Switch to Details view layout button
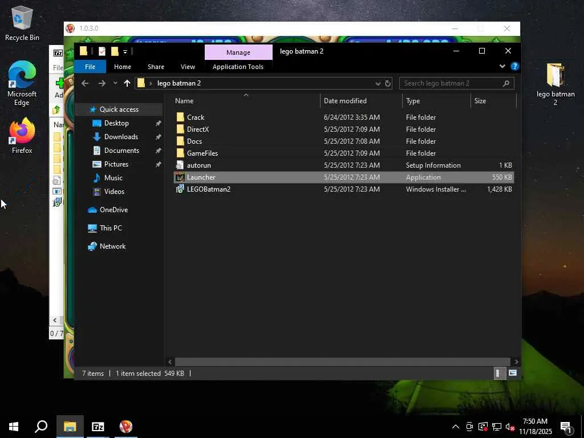The width and height of the screenshot is (584, 438). pos(499,373)
